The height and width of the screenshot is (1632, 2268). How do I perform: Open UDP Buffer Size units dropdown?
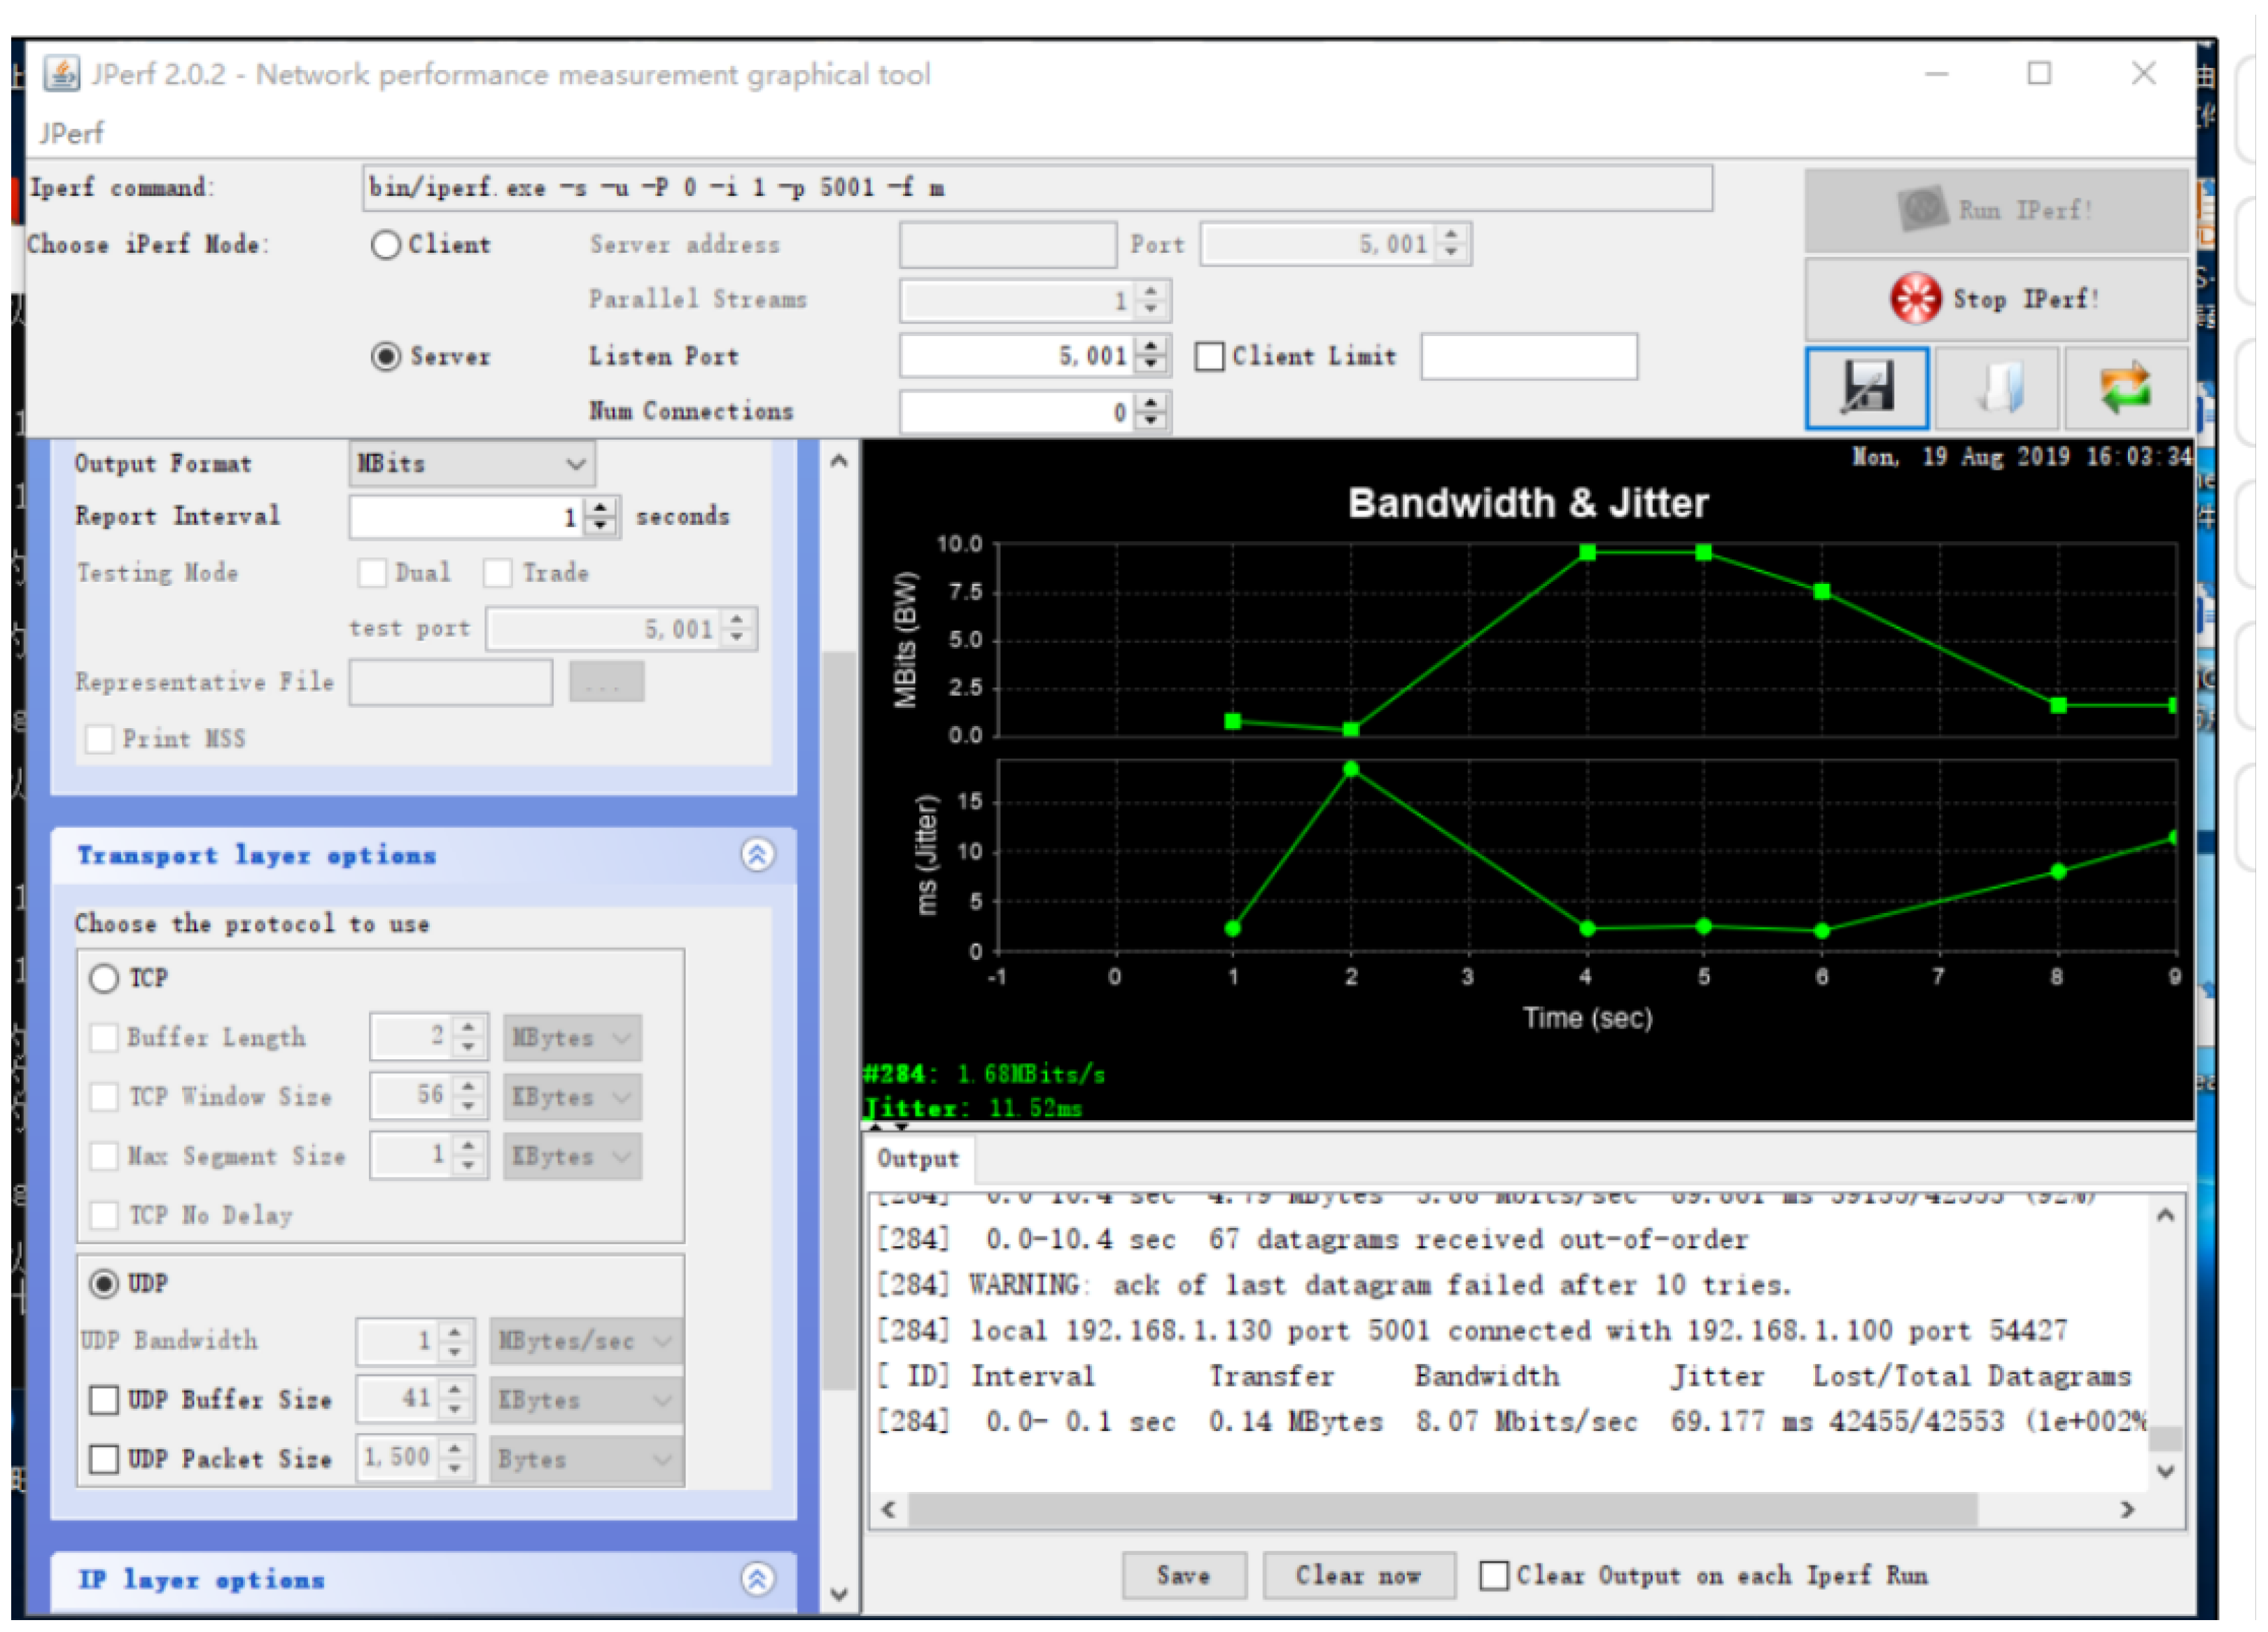(585, 1400)
